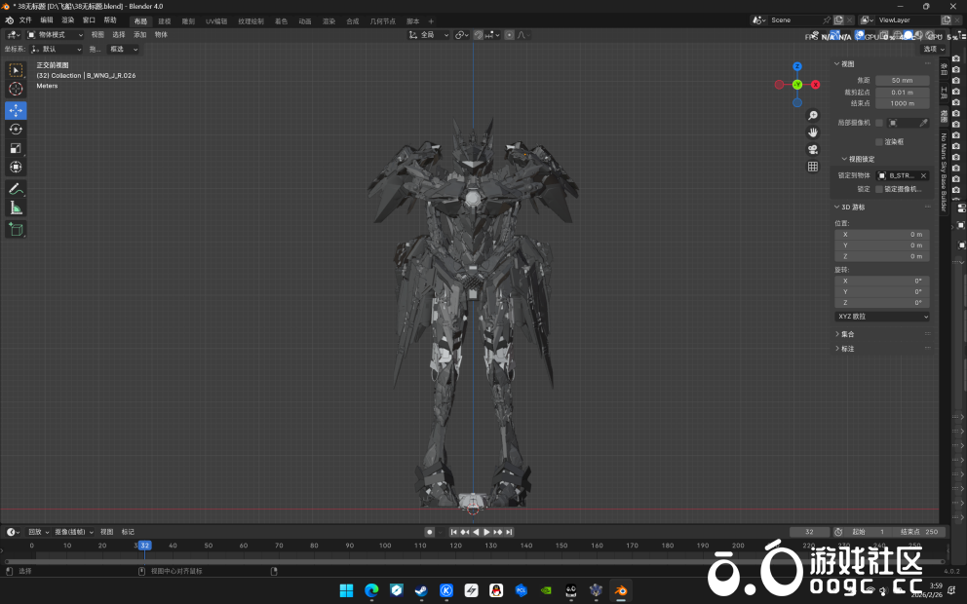Image resolution: width=967 pixels, height=604 pixels.
Task: Toggle camera view with the camera gizmo icon
Action: (x=813, y=149)
